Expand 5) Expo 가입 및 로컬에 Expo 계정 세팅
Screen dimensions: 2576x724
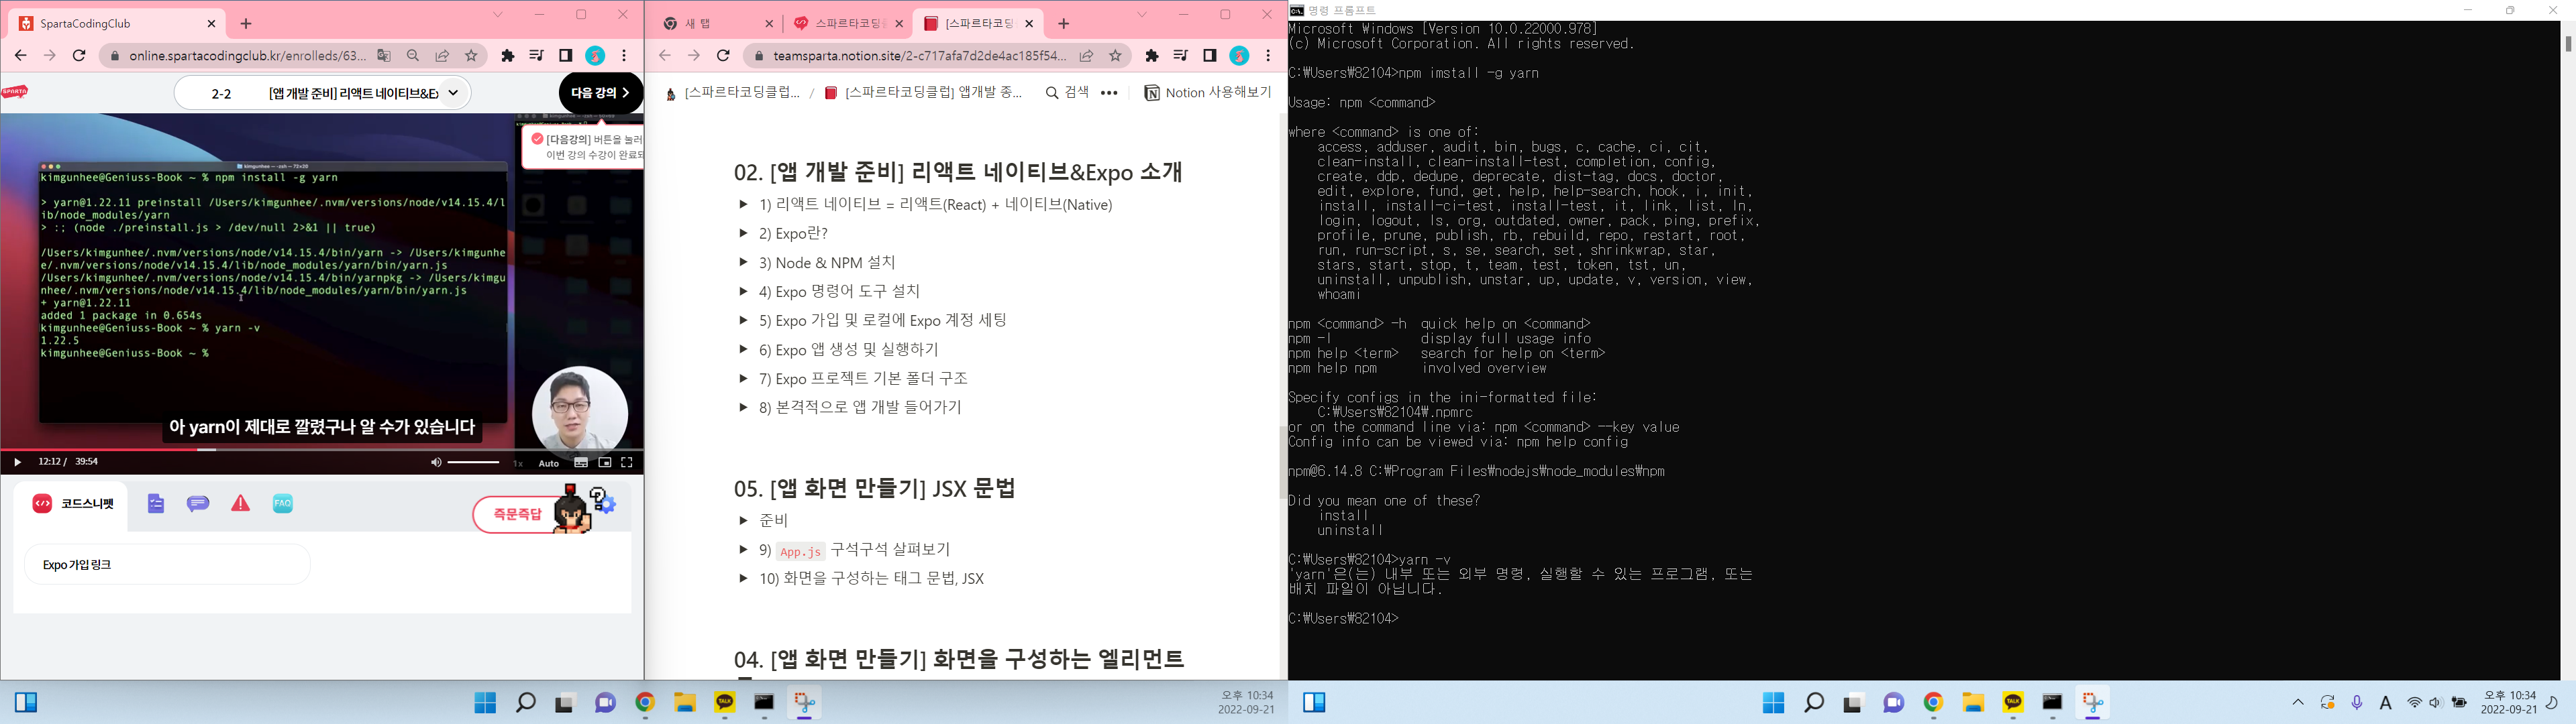pyautogui.click(x=743, y=320)
